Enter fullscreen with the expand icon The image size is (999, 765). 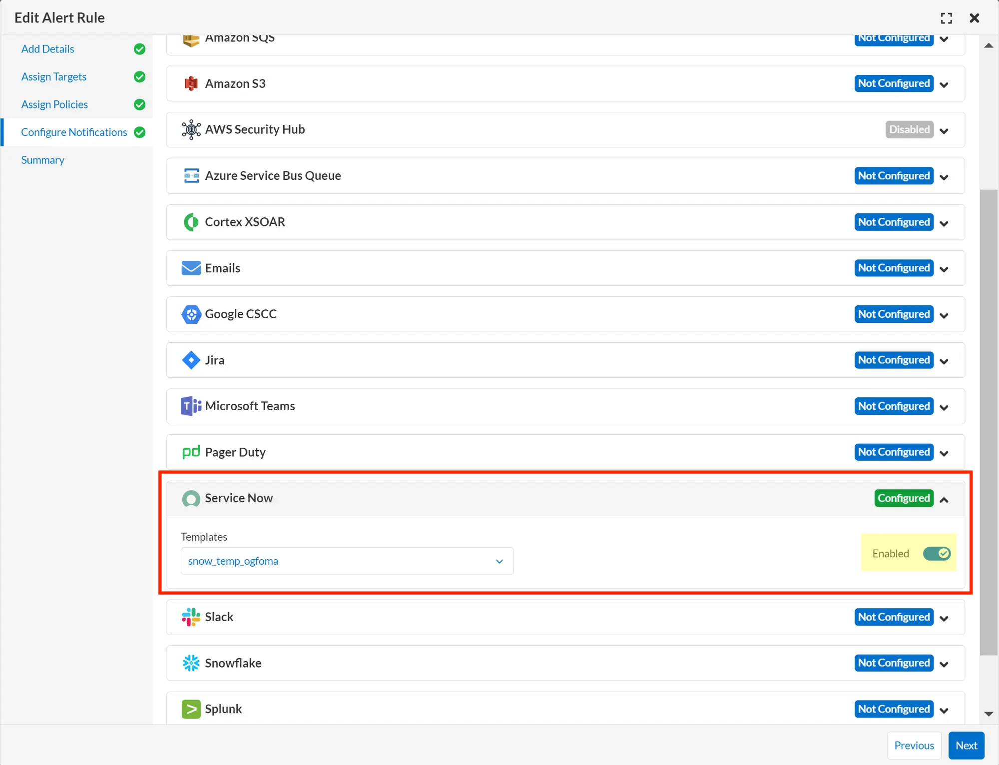pyautogui.click(x=946, y=18)
